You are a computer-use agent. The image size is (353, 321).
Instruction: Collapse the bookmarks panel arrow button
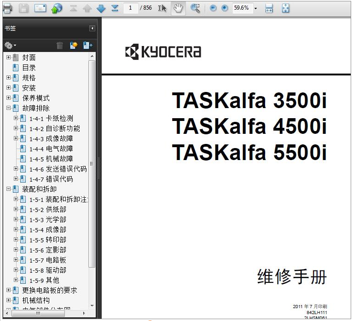[x=92, y=29]
